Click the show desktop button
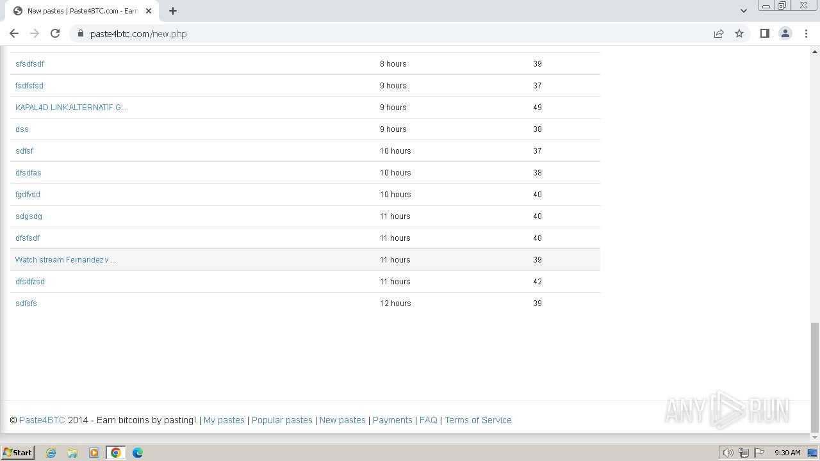The height and width of the screenshot is (461, 820). [x=813, y=453]
